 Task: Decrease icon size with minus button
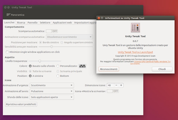point(116,85)
